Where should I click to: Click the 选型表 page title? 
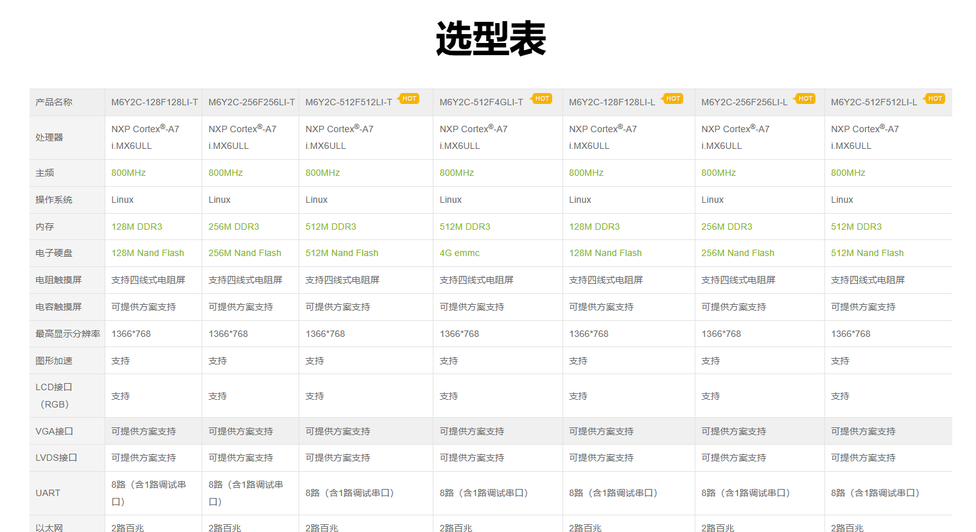tap(491, 39)
